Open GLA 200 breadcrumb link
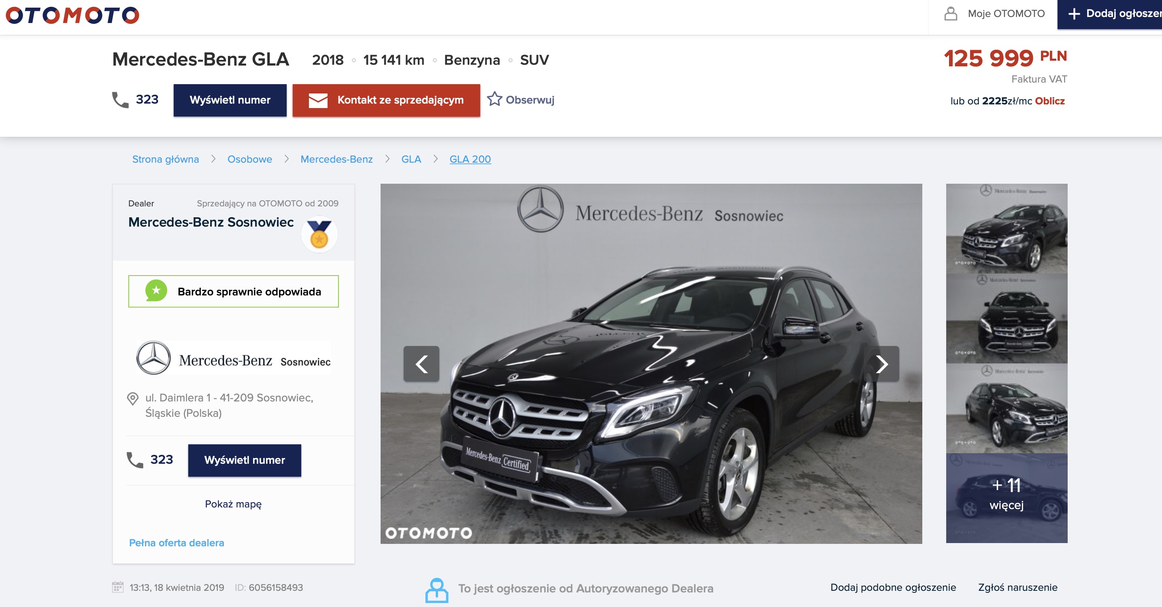Viewport: 1162px width, 607px height. click(470, 159)
